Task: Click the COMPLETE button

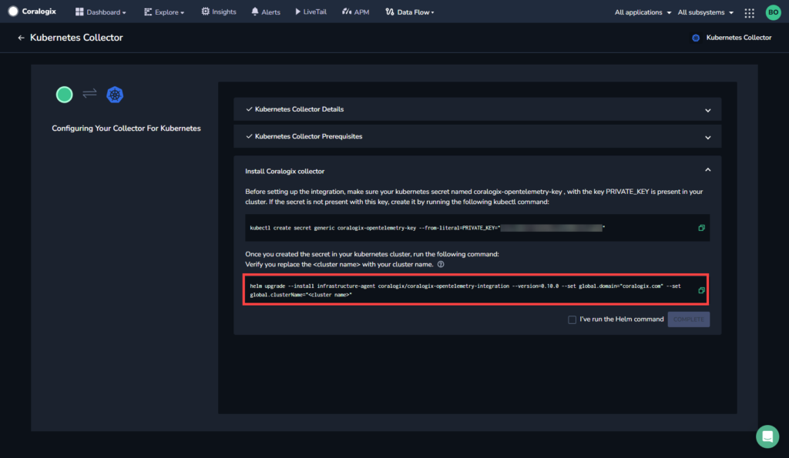Action: [x=688, y=319]
